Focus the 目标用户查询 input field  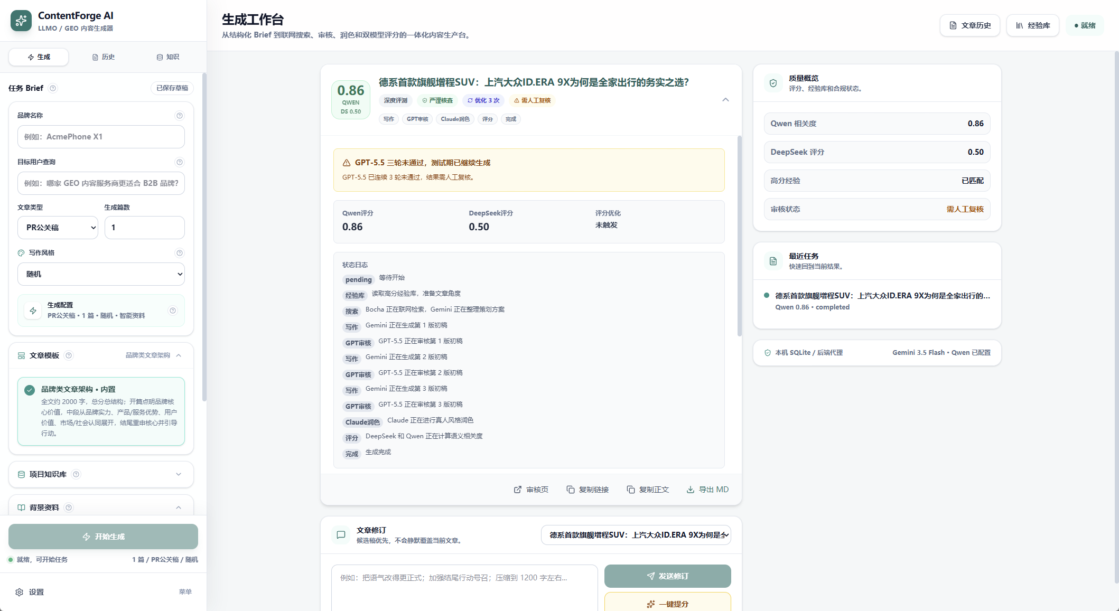[x=101, y=183]
